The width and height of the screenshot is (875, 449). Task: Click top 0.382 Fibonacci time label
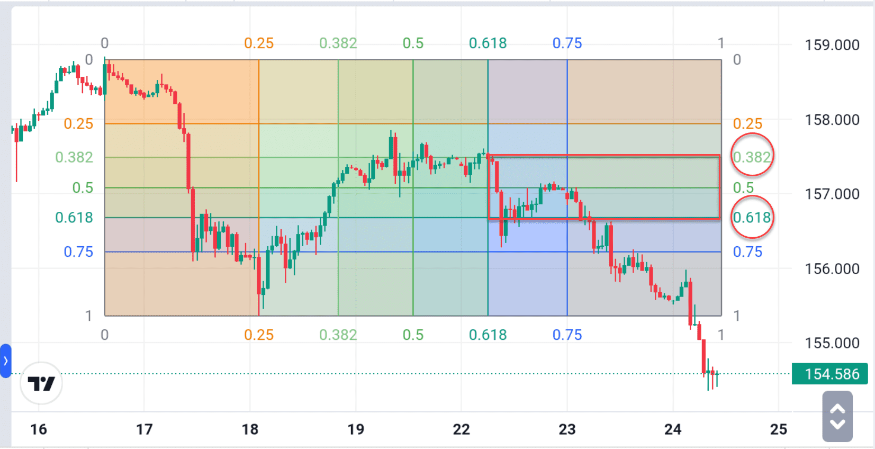[338, 43]
